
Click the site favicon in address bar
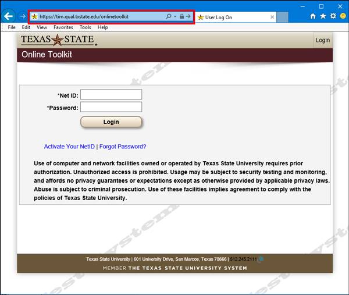tap(34, 17)
